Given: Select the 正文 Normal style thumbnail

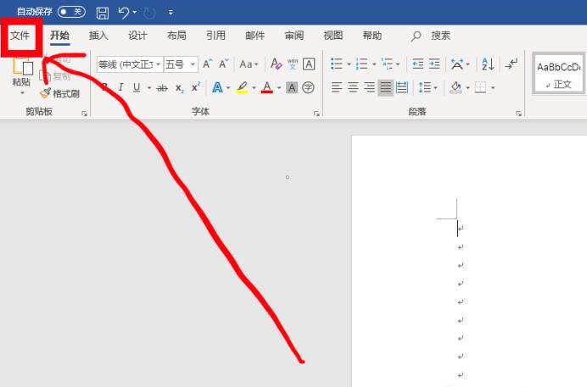Looking at the screenshot, I should pyautogui.click(x=558, y=74).
